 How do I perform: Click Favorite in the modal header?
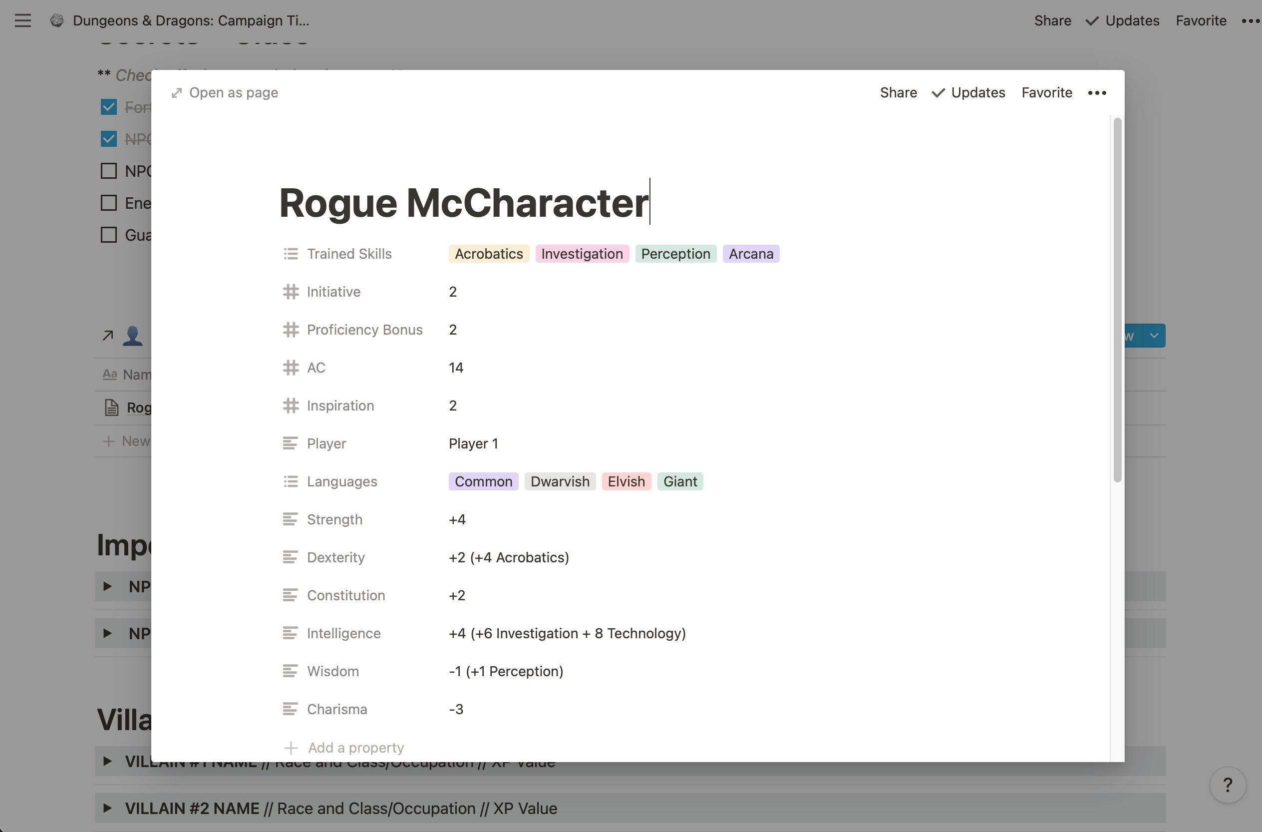[1047, 93]
